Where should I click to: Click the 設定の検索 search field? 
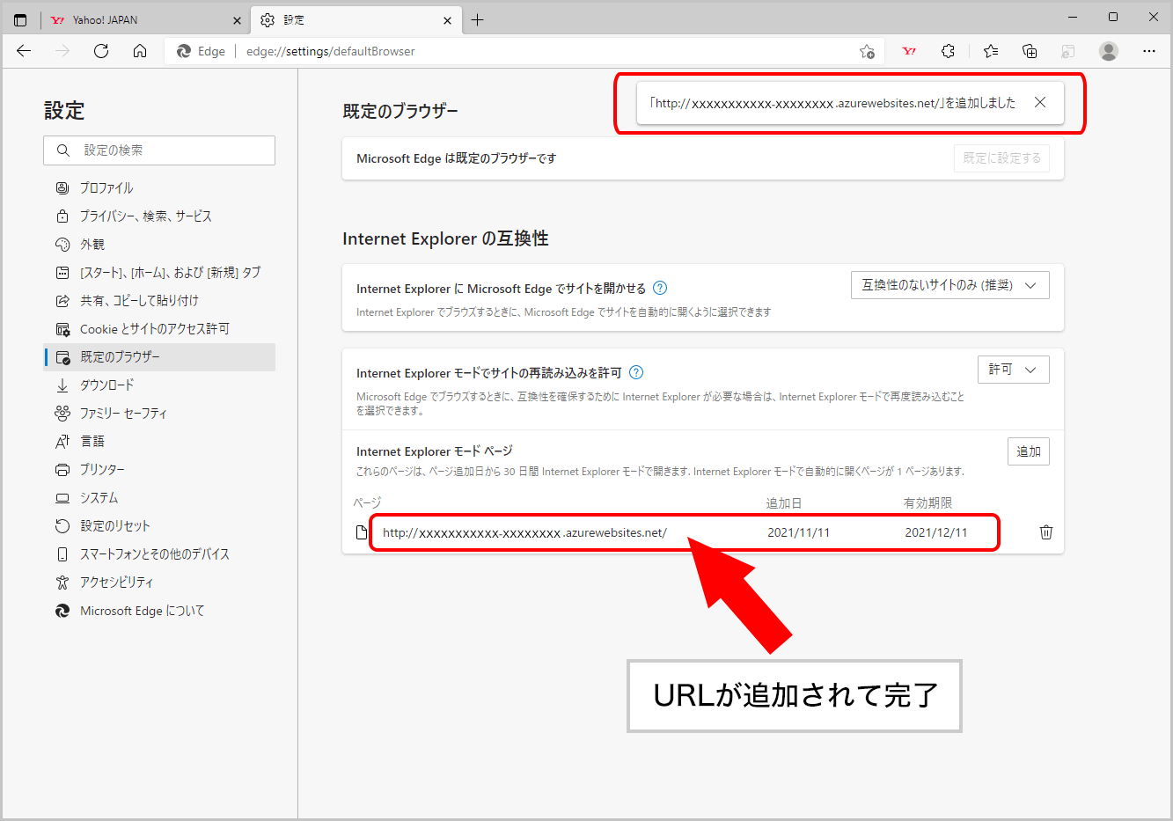click(159, 150)
